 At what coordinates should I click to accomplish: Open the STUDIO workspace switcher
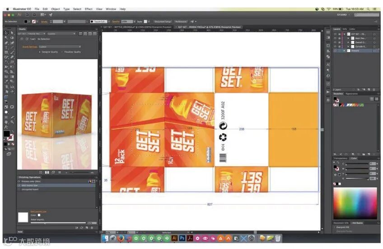[343, 15]
